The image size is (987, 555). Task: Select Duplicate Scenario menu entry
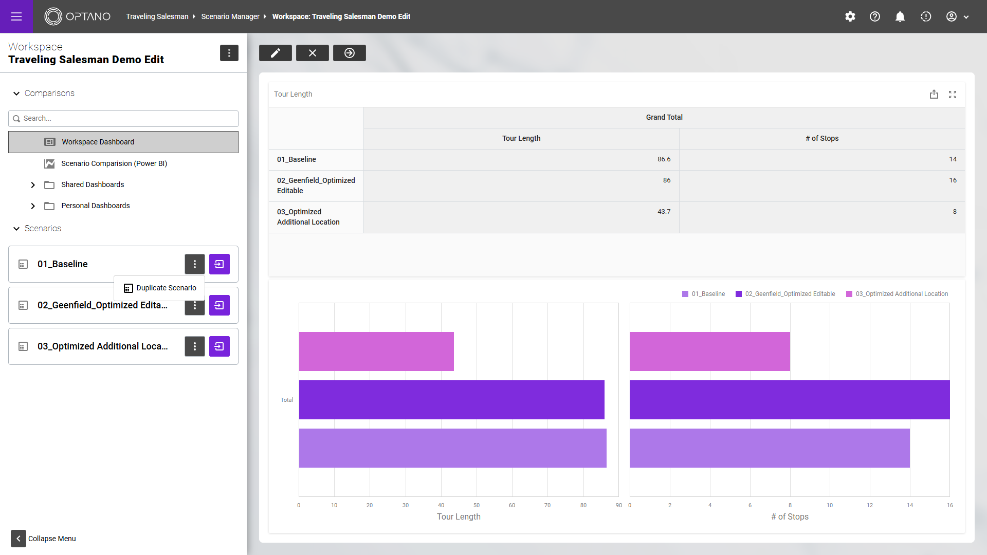click(160, 288)
